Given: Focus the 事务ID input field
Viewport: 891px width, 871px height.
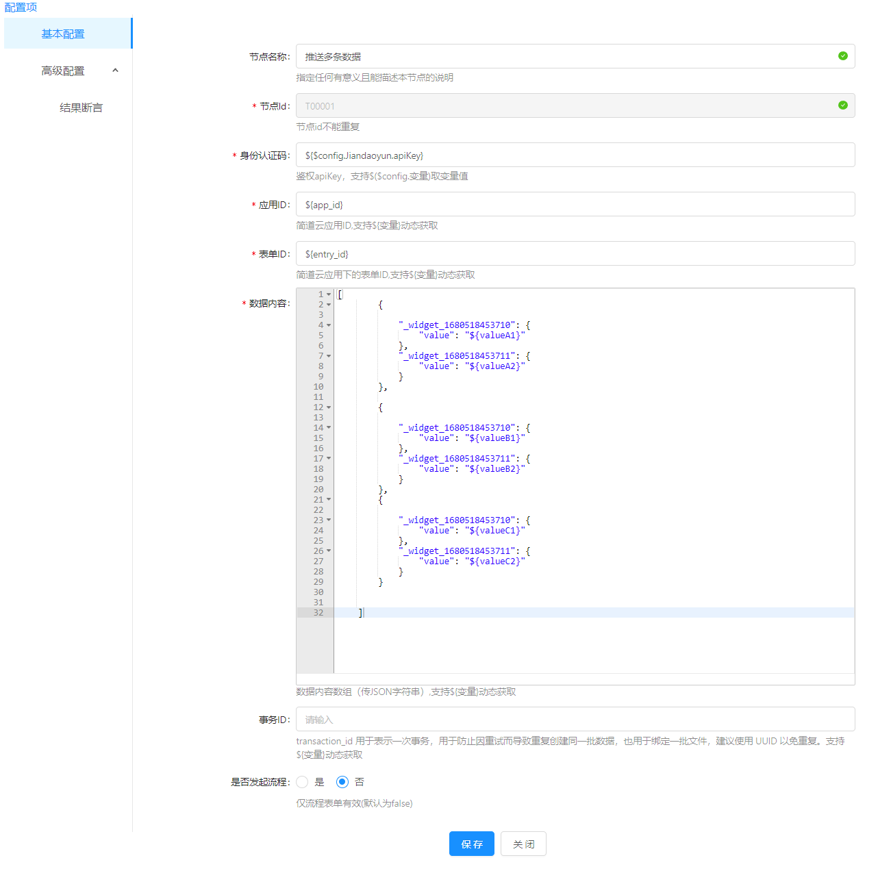Looking at the screenshot, I should 575,719.
